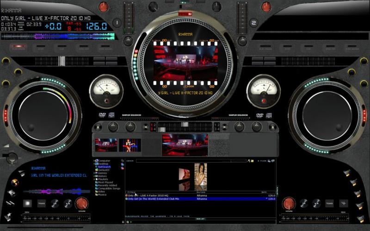Click the list icon button left of the left TRANS button

coord(27,203)
